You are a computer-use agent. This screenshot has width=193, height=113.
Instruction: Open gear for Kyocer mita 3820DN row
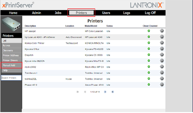pyautogui.click(x=162, y=61)
